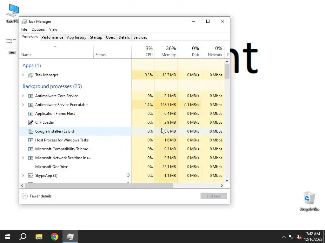The image size is (325, 243).
Task: Switch to the Performance tab
Action: [x=52, y=37]
